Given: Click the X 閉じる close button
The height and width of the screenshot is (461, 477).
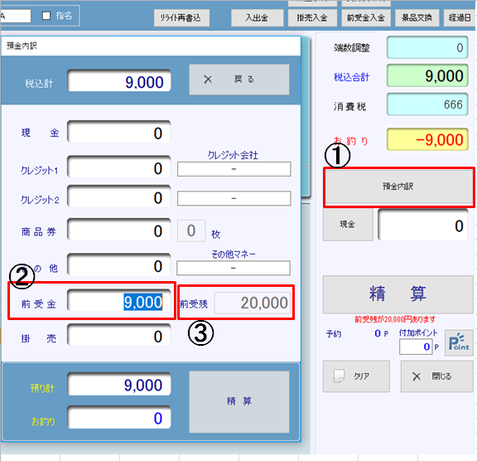Looking at the screenshot, I should coord(437,376).
